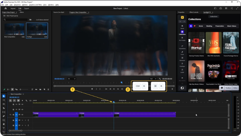Select the Type tool
The width and height of the screenshot is (241, 136).
point(4,128)
